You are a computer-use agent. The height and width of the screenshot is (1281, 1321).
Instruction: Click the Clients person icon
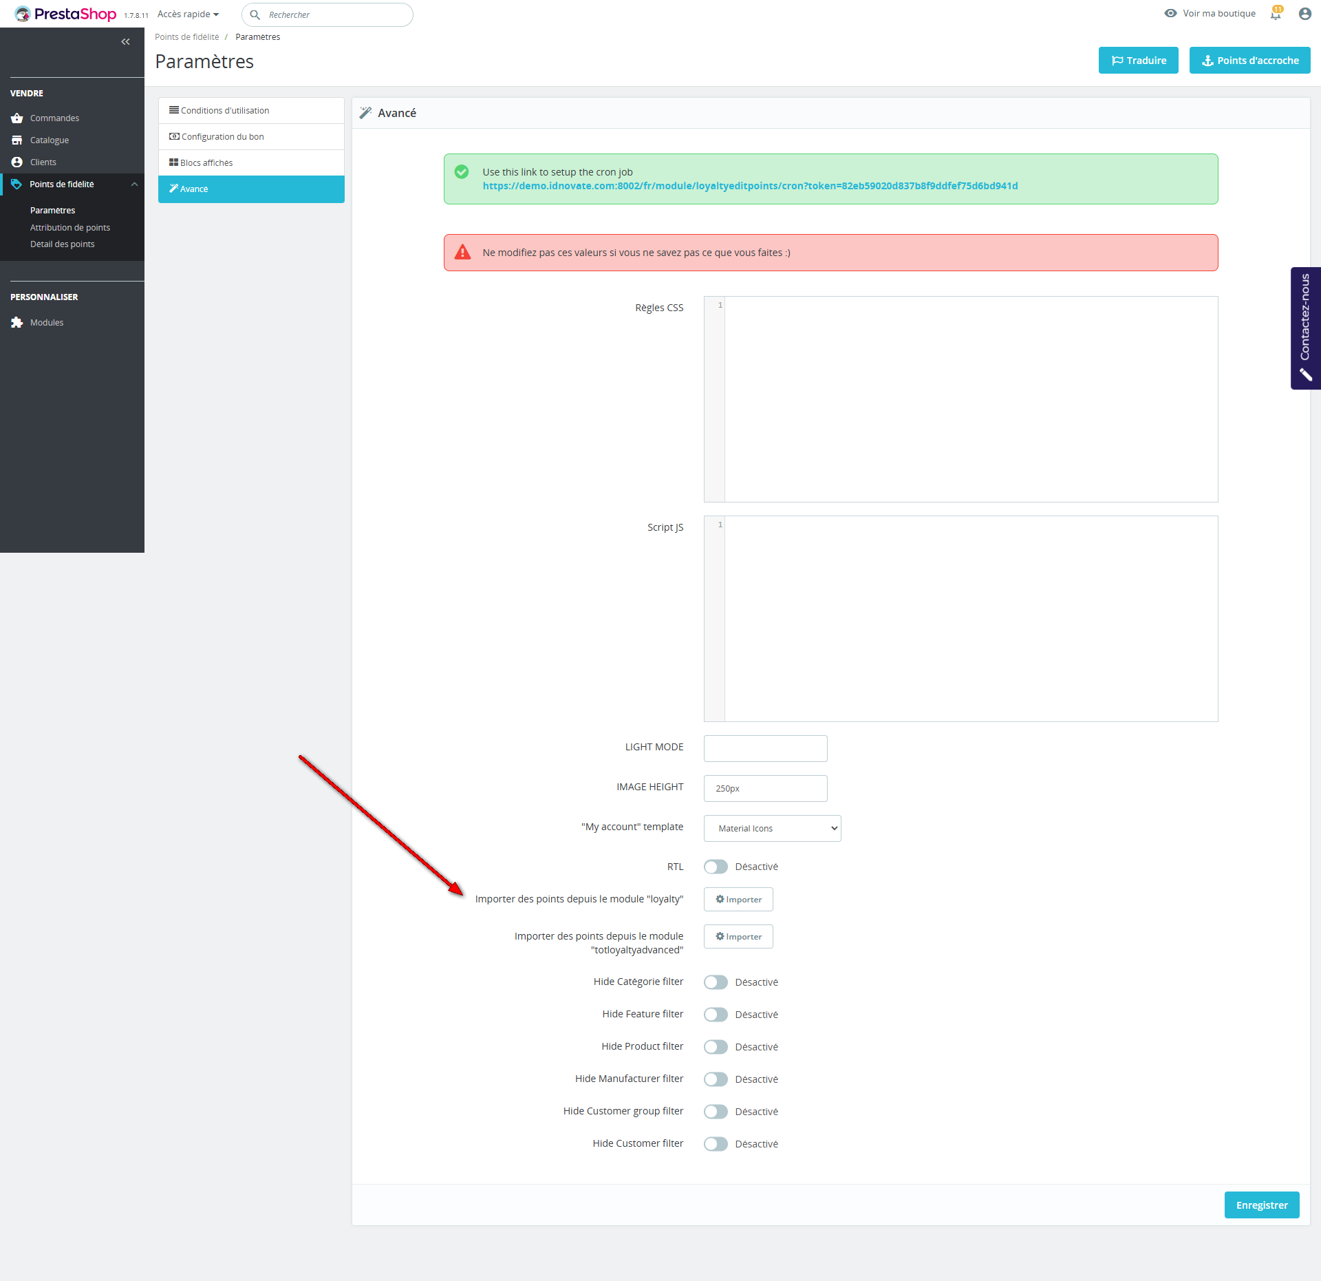[x=17, y=162]
